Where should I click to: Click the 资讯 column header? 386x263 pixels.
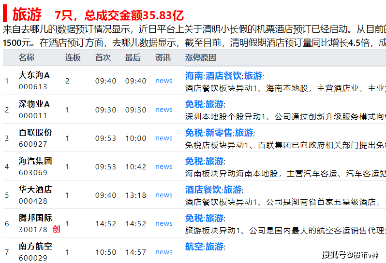163,58
